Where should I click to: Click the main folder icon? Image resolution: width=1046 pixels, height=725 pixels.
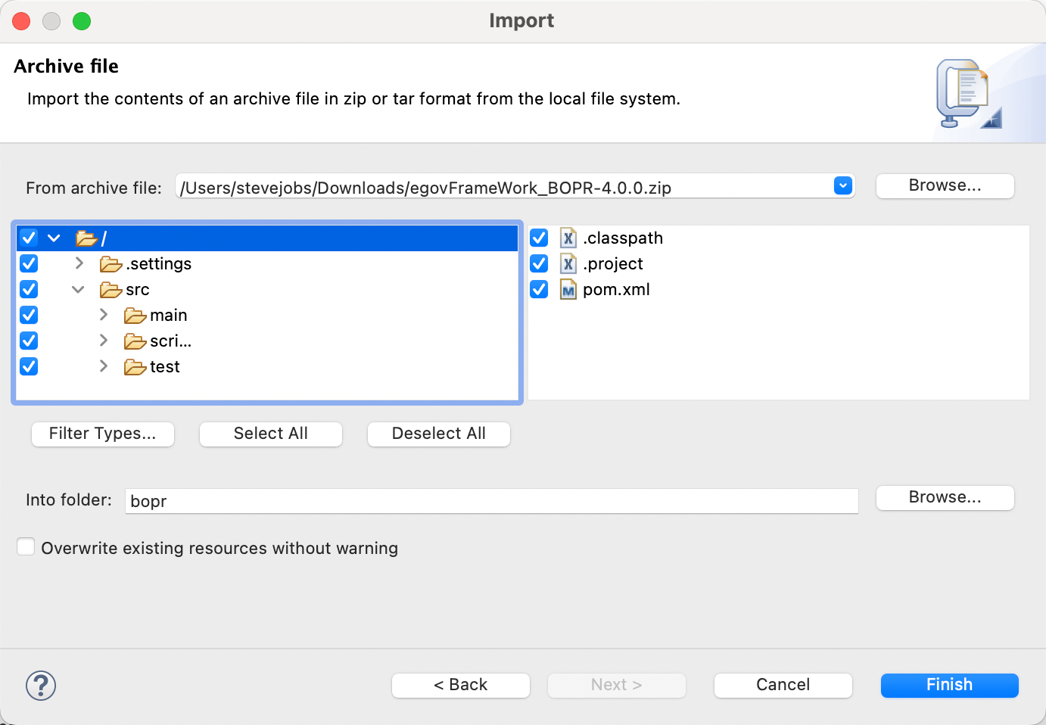135,316
